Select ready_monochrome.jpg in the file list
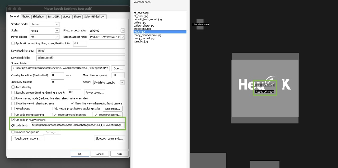Image resolution: width=338 pixels, height=168 pixels. point(147,35)
